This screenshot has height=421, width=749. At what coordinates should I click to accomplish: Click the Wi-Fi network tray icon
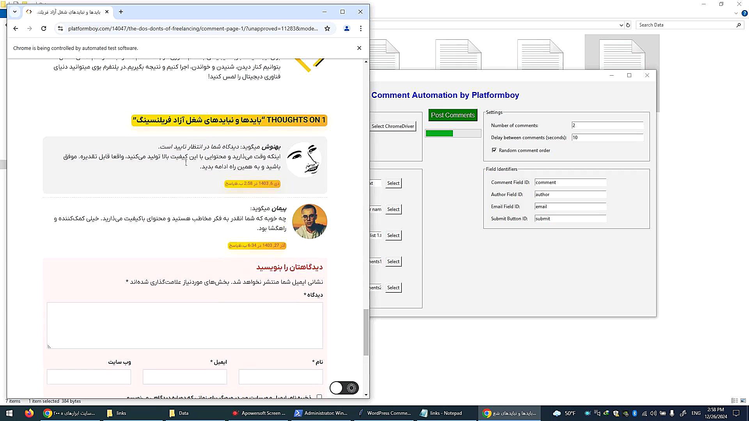[644, 413]
